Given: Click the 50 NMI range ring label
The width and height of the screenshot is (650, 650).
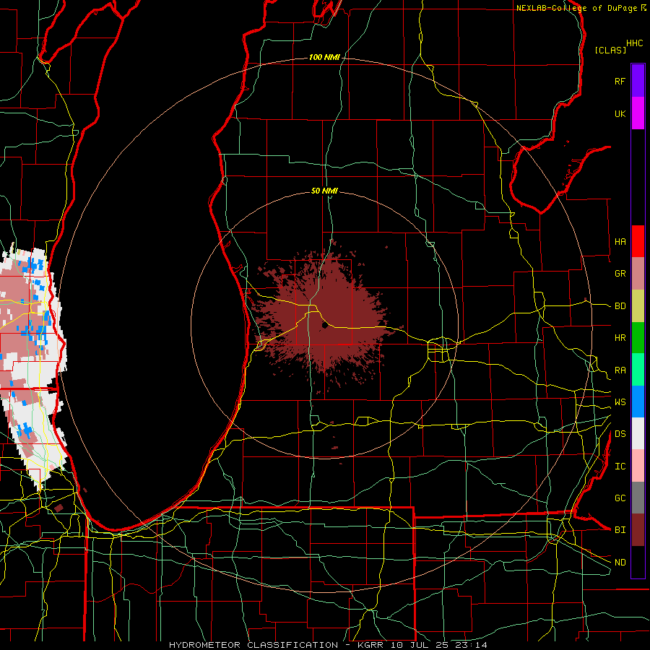Looking at the screenshot, I should pyautogui.click(x=324, y=191).
